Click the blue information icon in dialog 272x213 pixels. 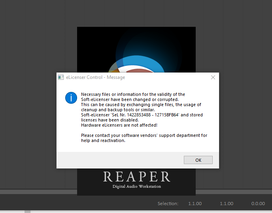click(71, 98)
